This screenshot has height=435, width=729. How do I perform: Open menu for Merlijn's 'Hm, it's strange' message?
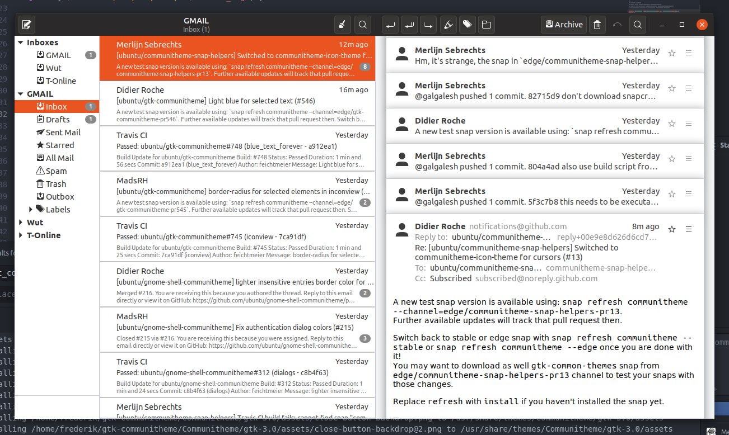coord(689,53)
